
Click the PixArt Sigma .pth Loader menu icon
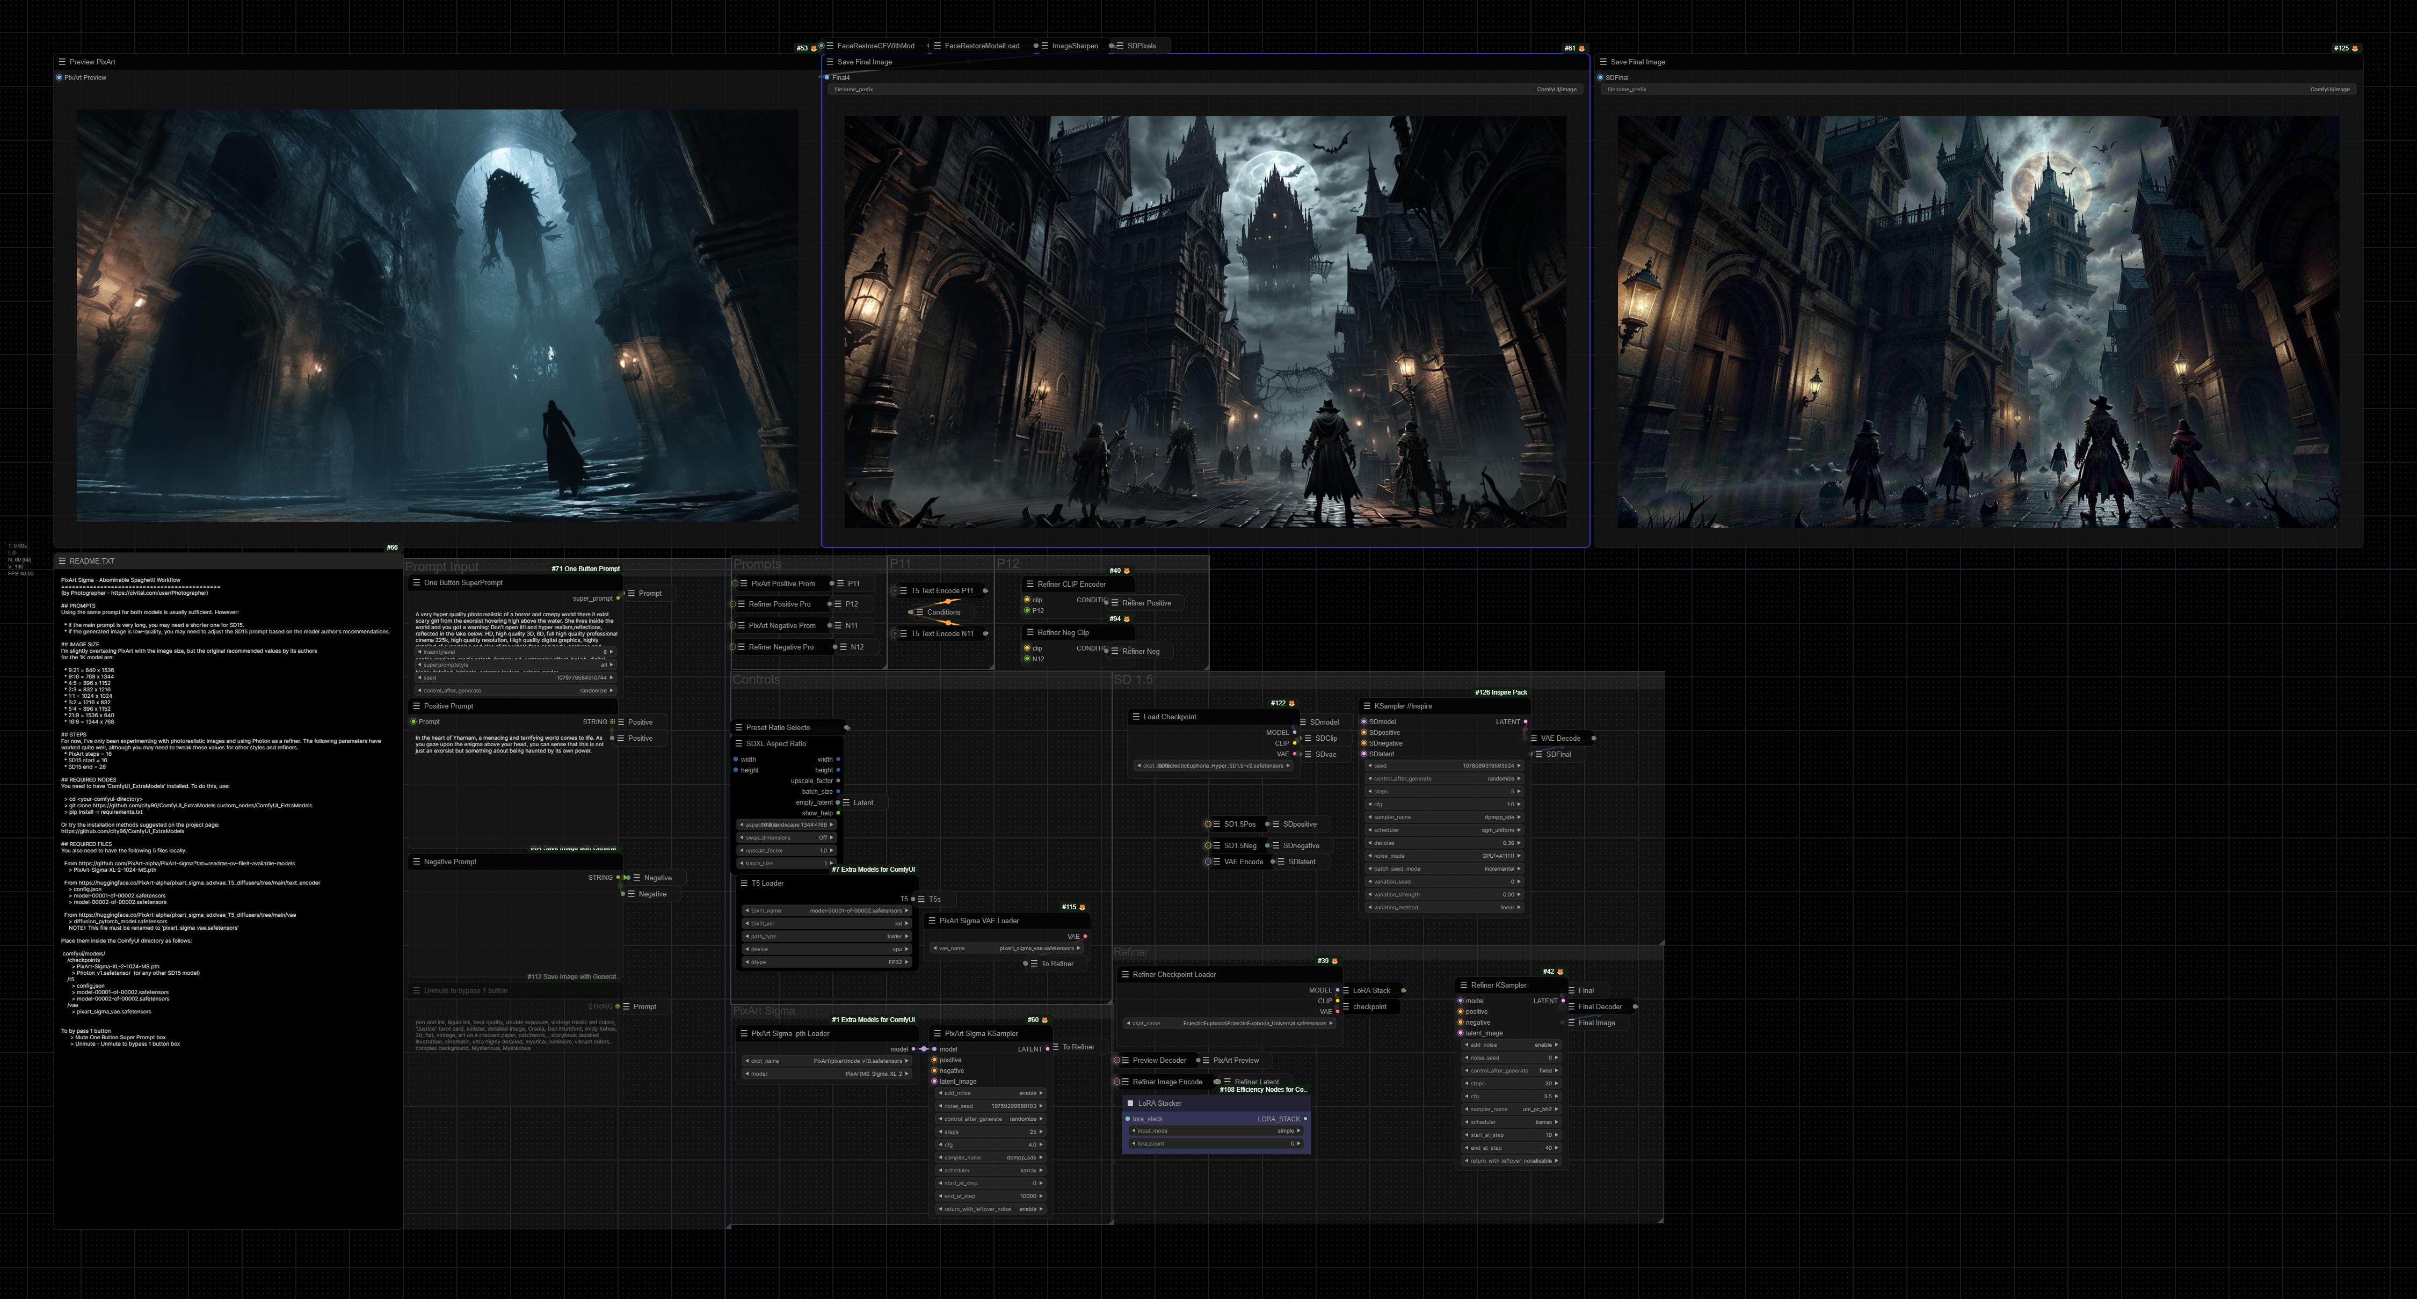point(744,1034)
